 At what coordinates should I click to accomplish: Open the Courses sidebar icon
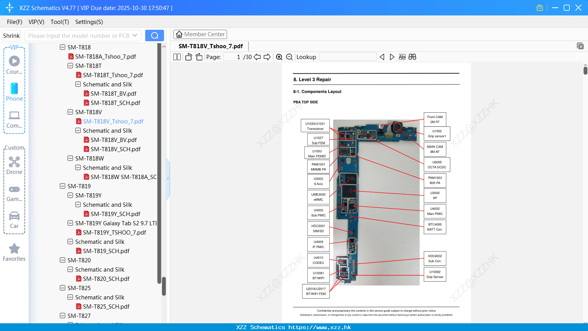14,65
